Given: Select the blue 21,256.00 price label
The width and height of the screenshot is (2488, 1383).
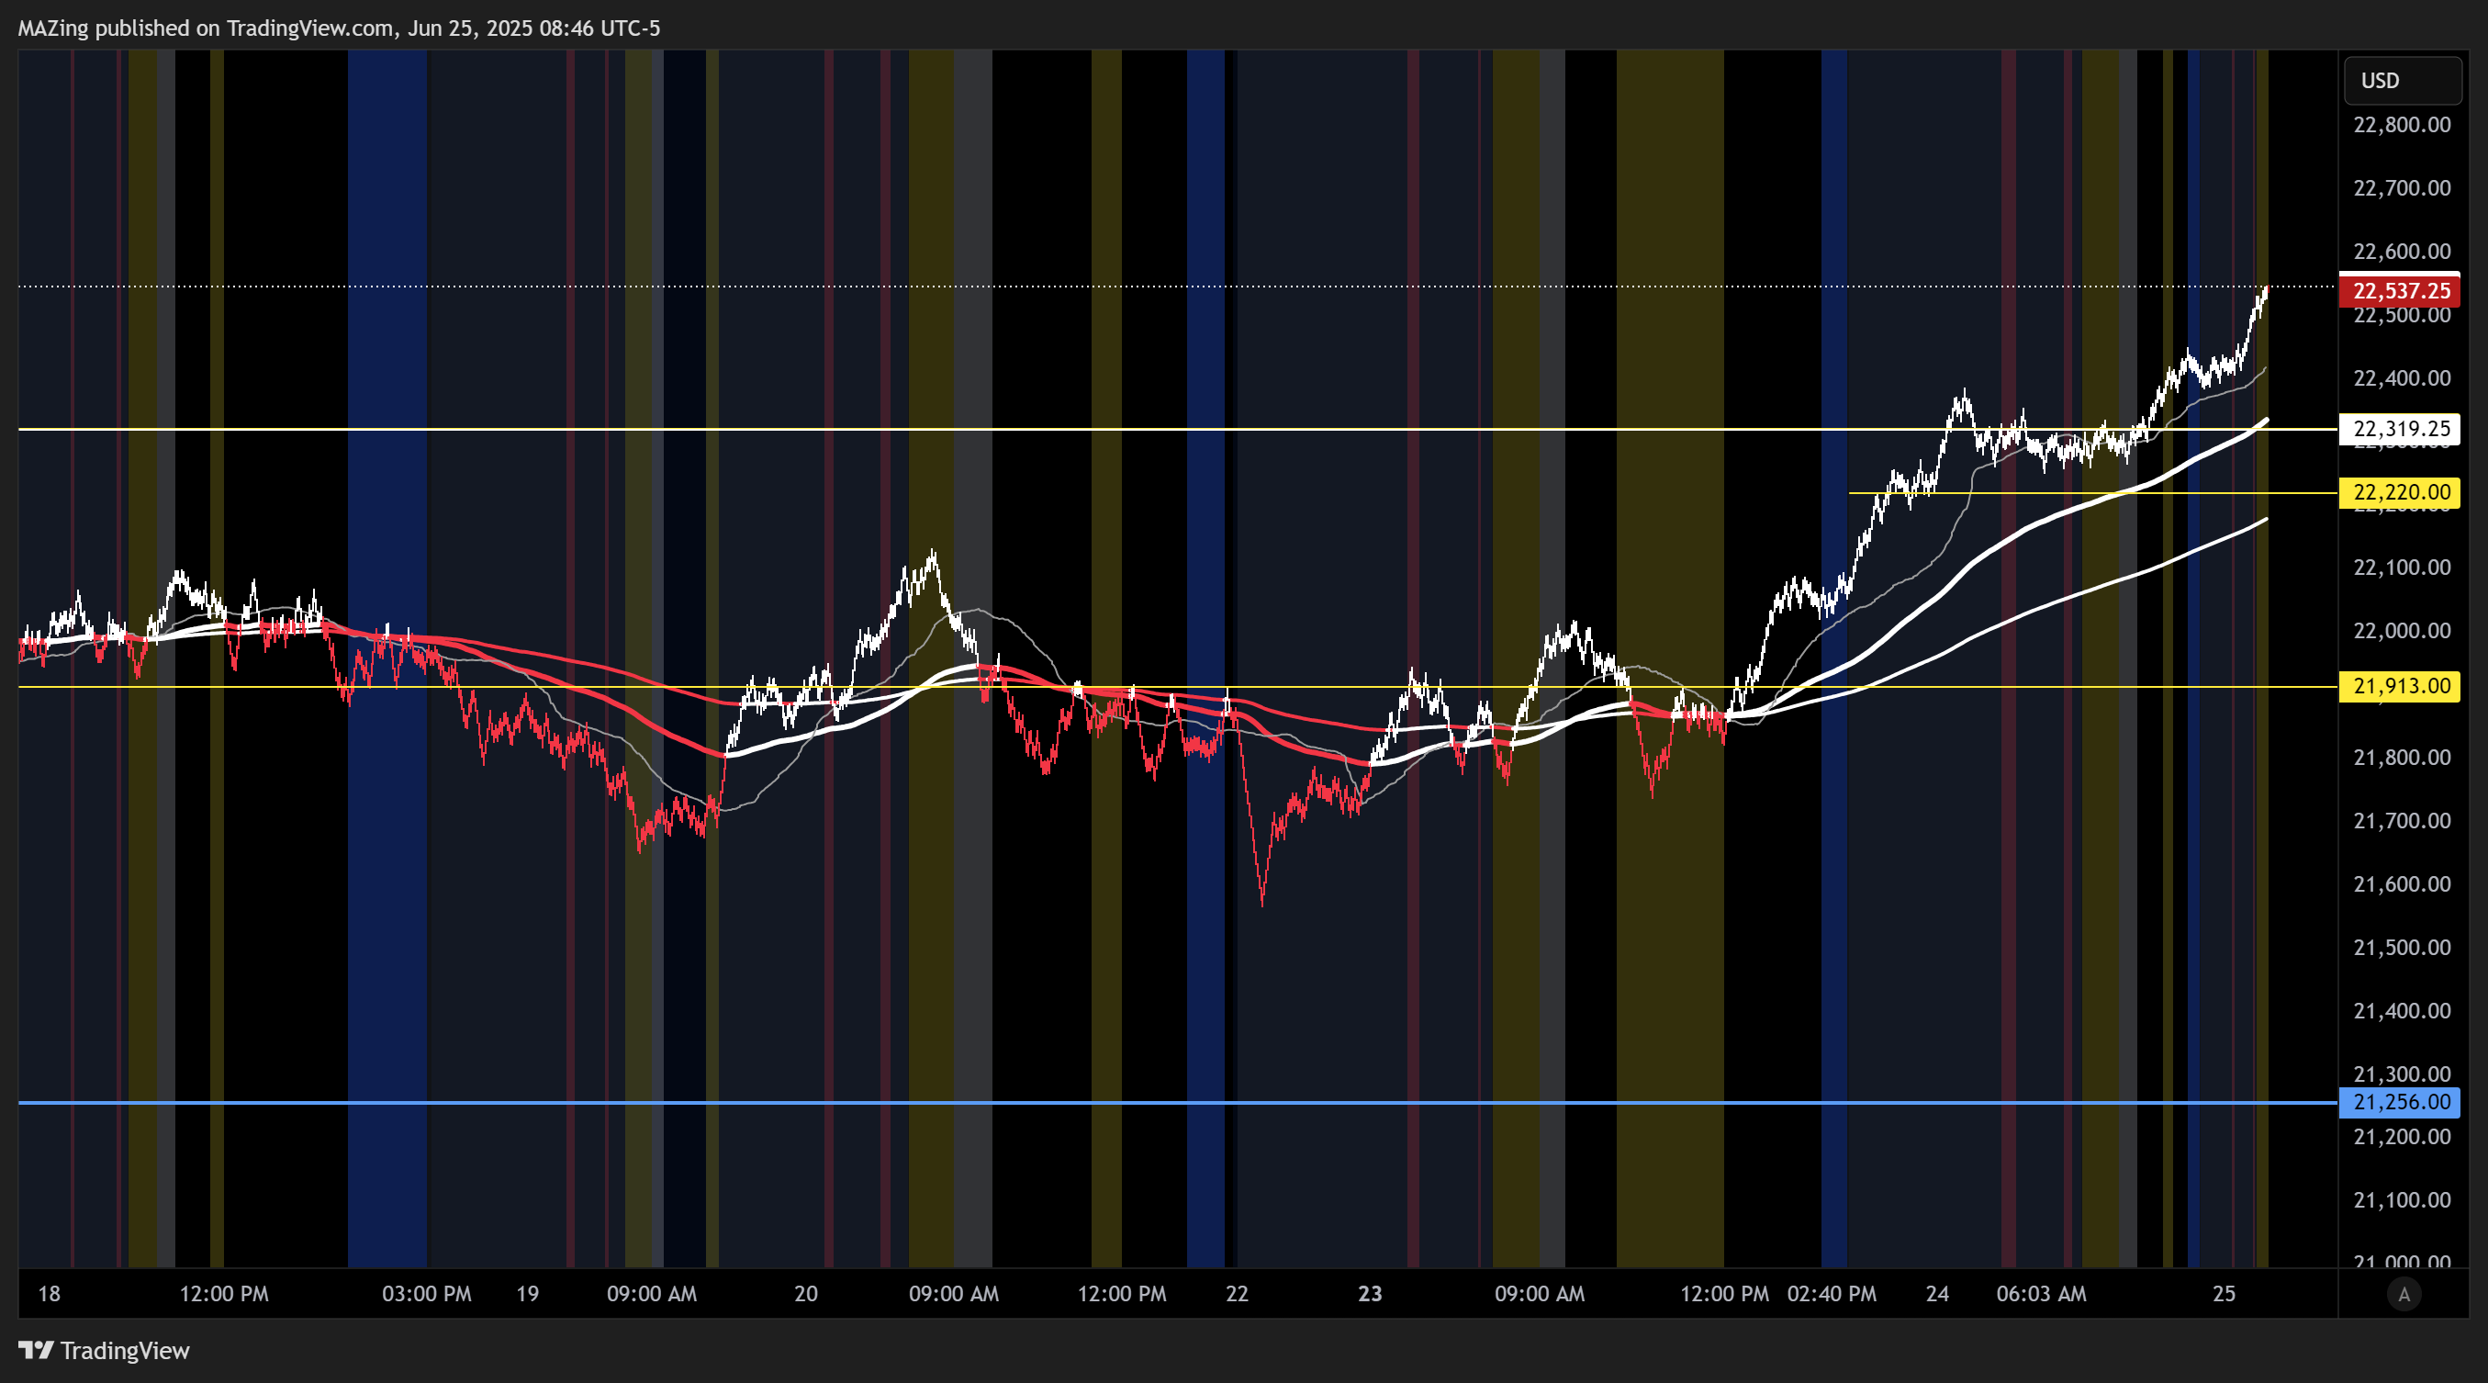Looking at the screenshot, I should pyautogui.click(x=2400, y=1102).
